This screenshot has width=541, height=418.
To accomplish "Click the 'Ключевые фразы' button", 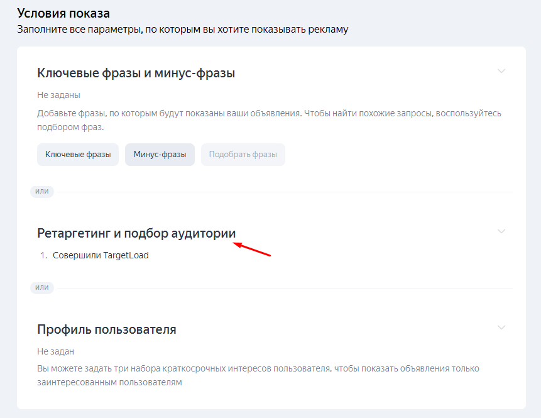I will coord(78,155).
